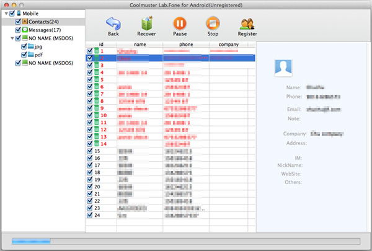
Task: Select contact row with id 2
Action: click(170, 58)
